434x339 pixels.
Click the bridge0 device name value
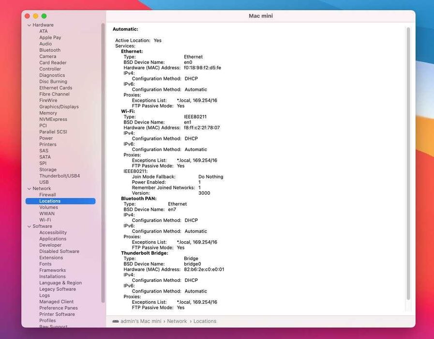193,264
